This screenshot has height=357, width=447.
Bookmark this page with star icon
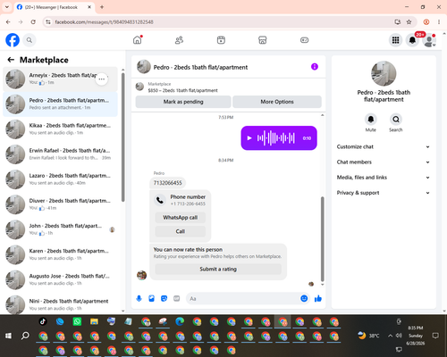pos(409,22)
